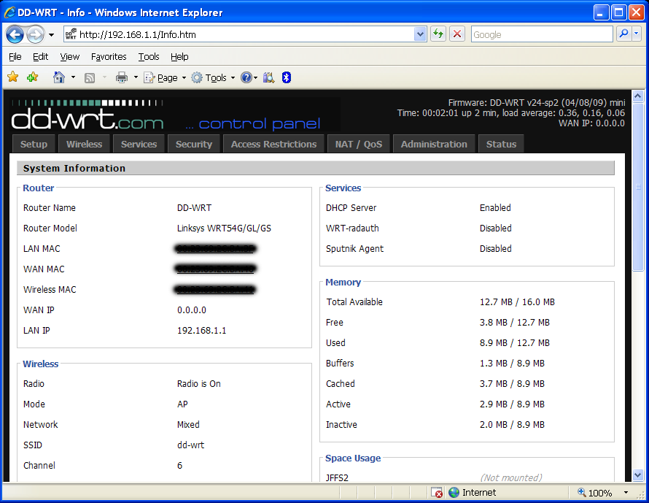649x503 pixels.
Task: Click the SSID value dd-wrt
Action: [190, 445]
